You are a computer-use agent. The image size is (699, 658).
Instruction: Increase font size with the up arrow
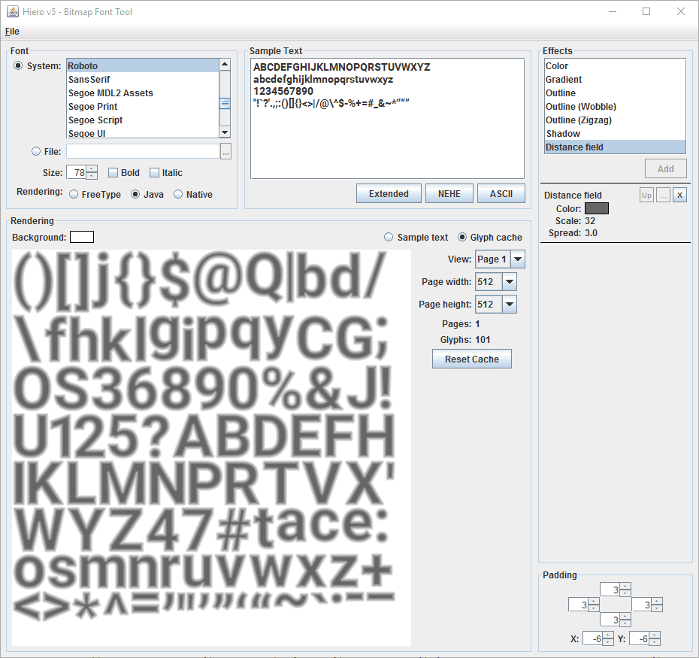(92, 169)
